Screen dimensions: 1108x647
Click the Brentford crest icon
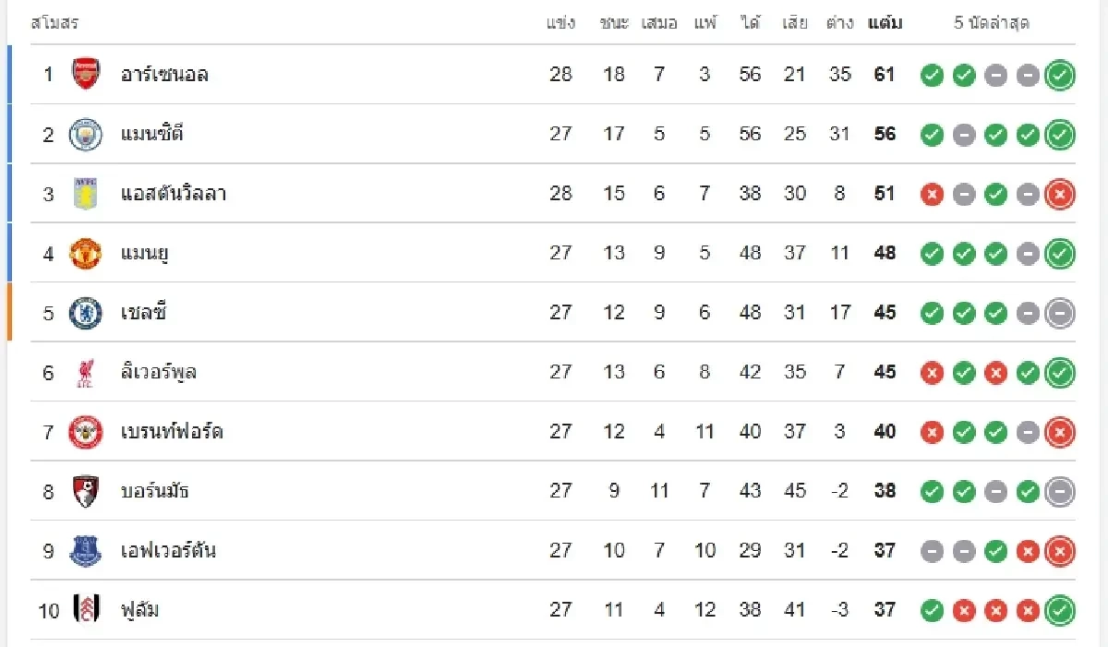86,432
